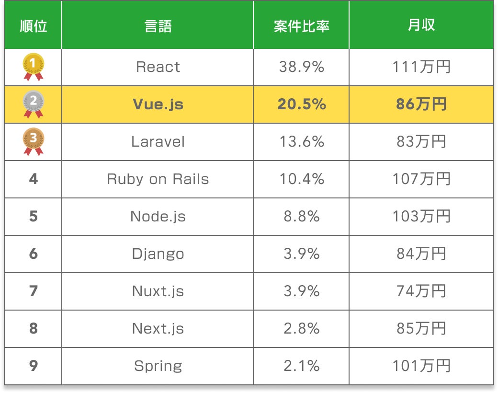Click the 月収 column header
The image size is (498, 393).
(x=421, y=25)
